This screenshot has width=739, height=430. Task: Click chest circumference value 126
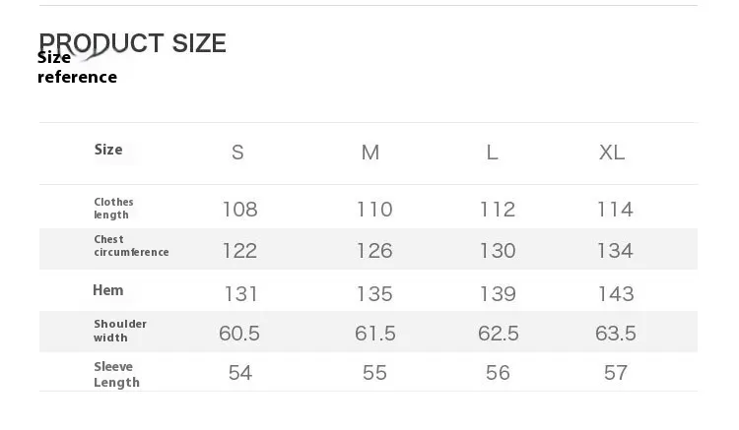pyautogui.click(x=374, y=251)
